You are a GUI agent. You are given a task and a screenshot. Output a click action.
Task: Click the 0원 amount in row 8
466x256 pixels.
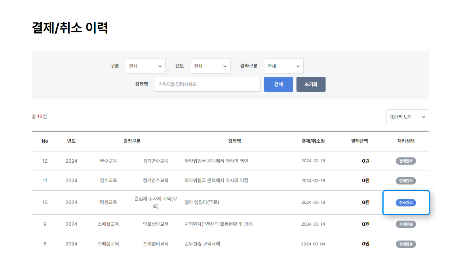coord(366,244)
